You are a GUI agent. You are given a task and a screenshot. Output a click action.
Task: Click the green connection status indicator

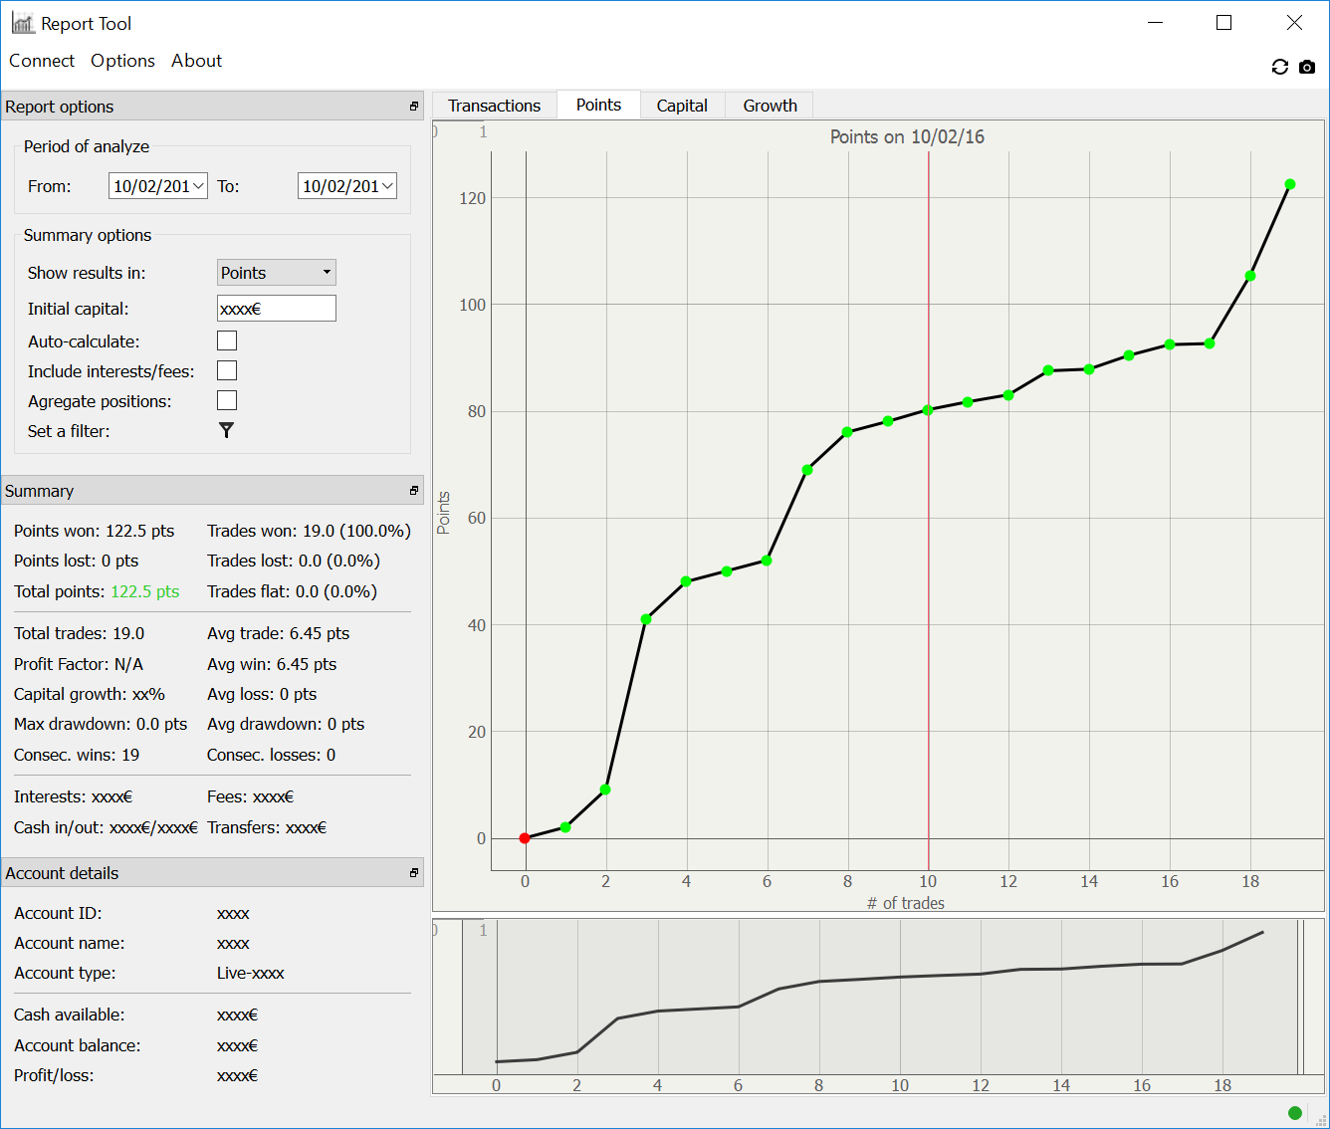tap(1294, 1113)
